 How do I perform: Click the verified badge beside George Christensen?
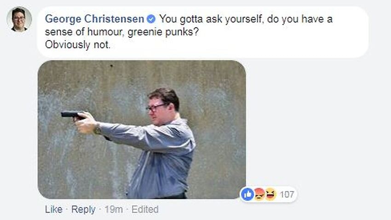coord(151,19)
